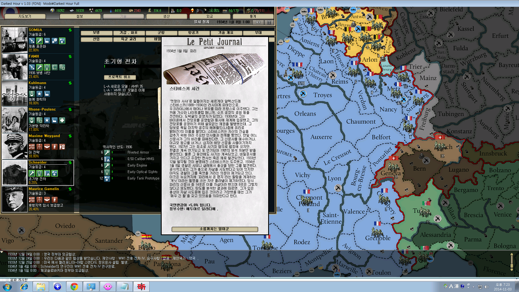The height and width of the screenshot is (292, 519).
Task: Click Schneider's wrench specialty icon
Action: pos(32,173)
